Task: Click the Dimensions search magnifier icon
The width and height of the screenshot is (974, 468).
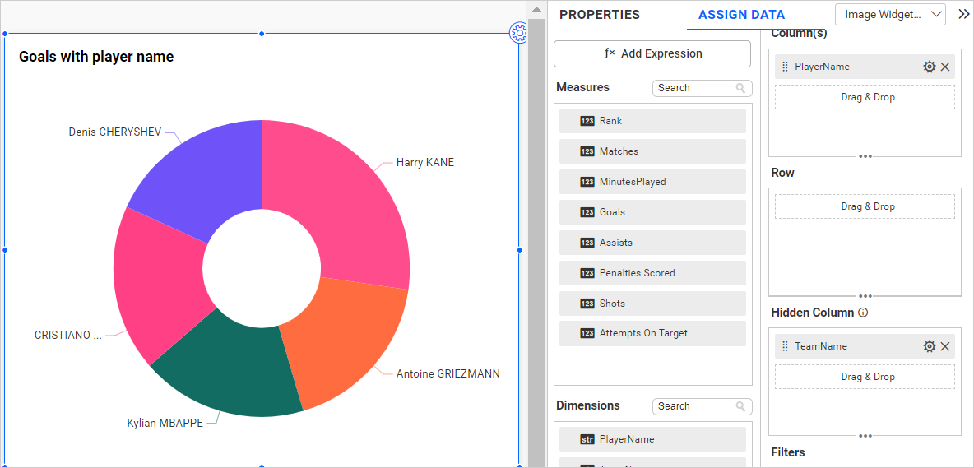Action: point(740,406)
